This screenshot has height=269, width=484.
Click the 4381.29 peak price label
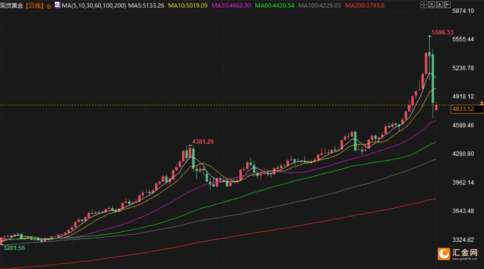click(x=203, y=142)
